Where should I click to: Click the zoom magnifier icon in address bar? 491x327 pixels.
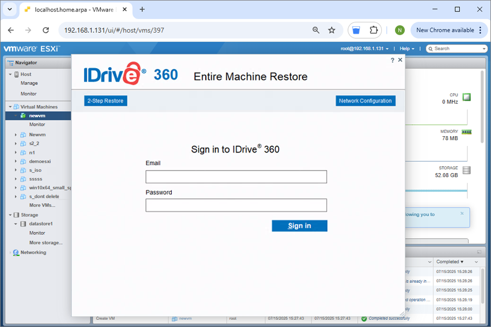(316, 31)
